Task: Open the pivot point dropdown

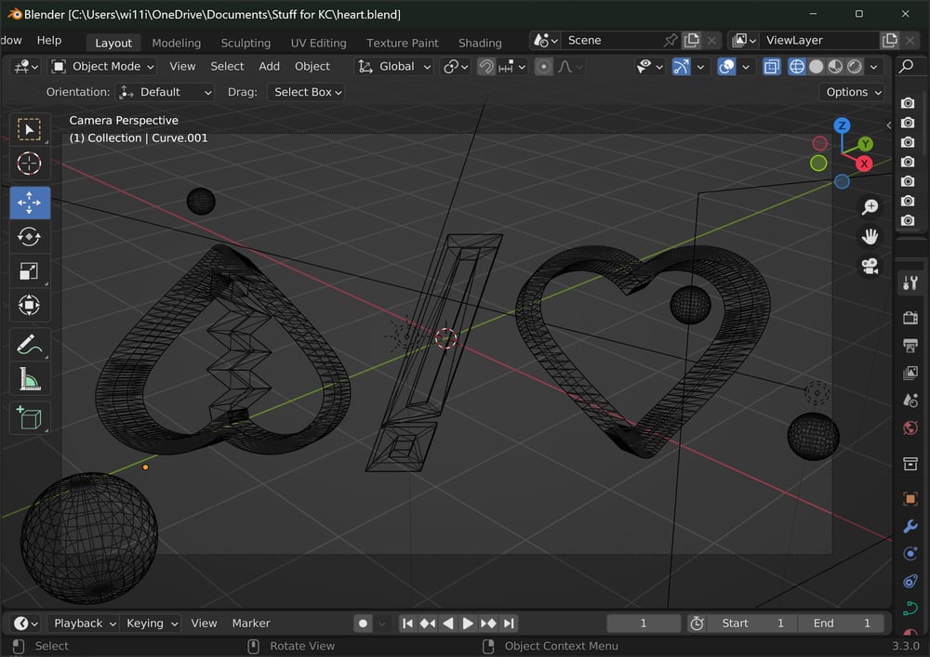Action: click(456, 66)
